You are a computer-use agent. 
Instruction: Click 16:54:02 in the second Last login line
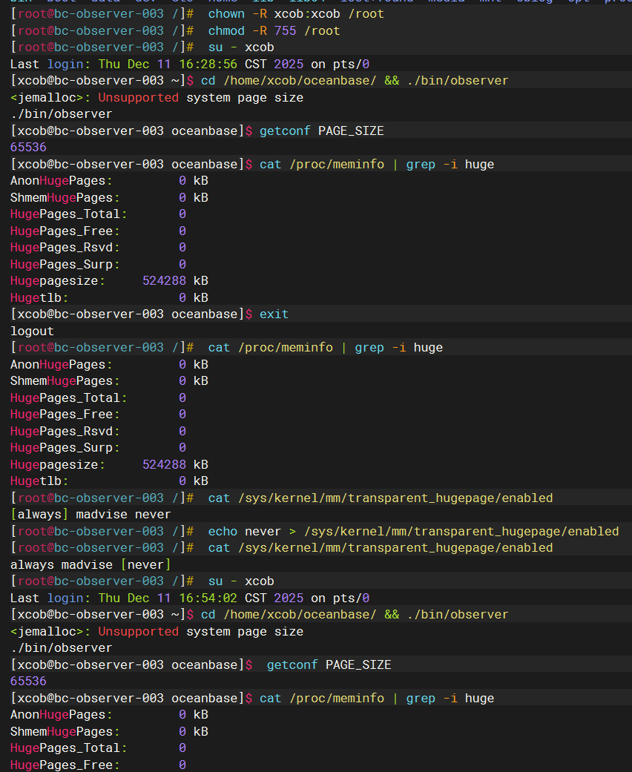tap(208, 598)
